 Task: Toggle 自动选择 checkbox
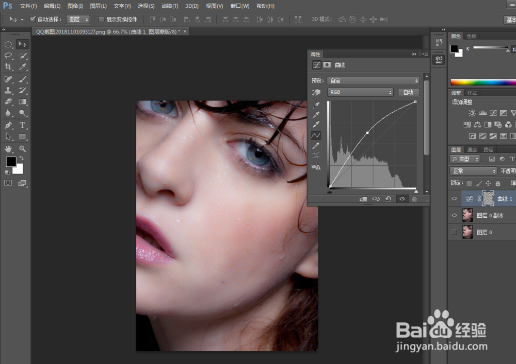(33, 19)
